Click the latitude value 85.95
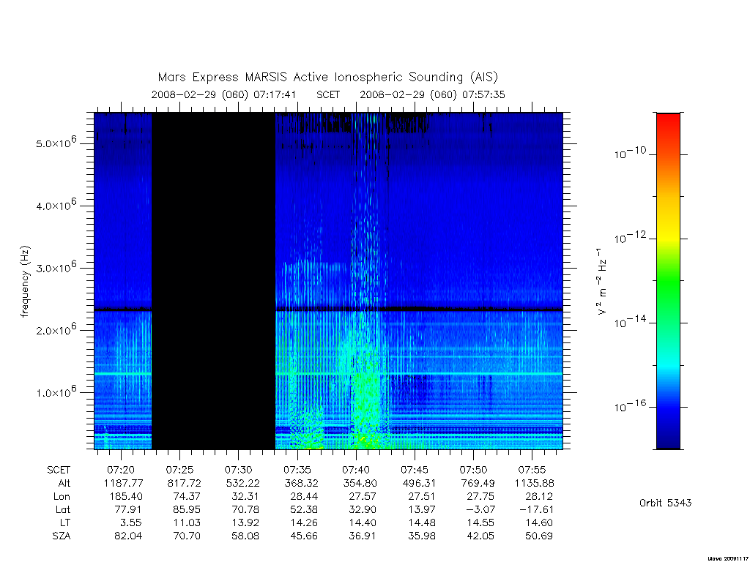This screenshot has height=562, width=750. 187,510
